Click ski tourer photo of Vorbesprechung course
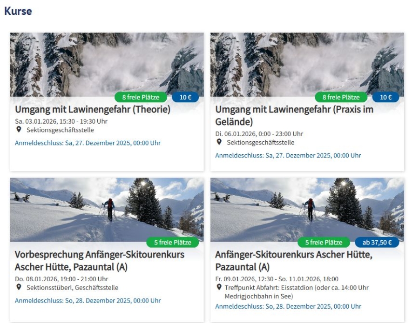 tap(107, 210)
